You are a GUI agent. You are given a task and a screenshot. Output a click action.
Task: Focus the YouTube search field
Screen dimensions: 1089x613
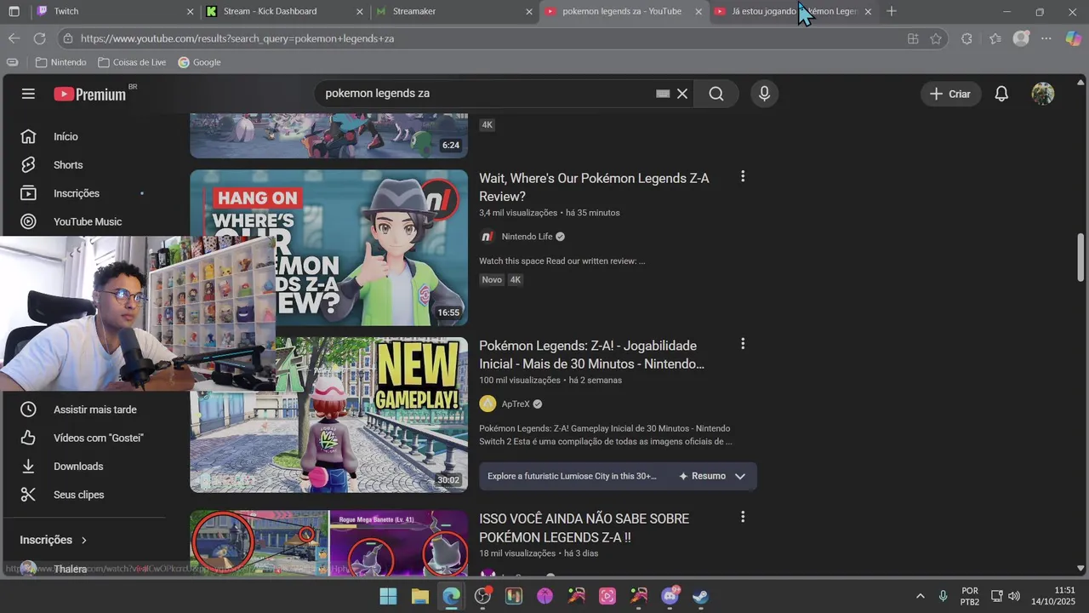point(485,94)
